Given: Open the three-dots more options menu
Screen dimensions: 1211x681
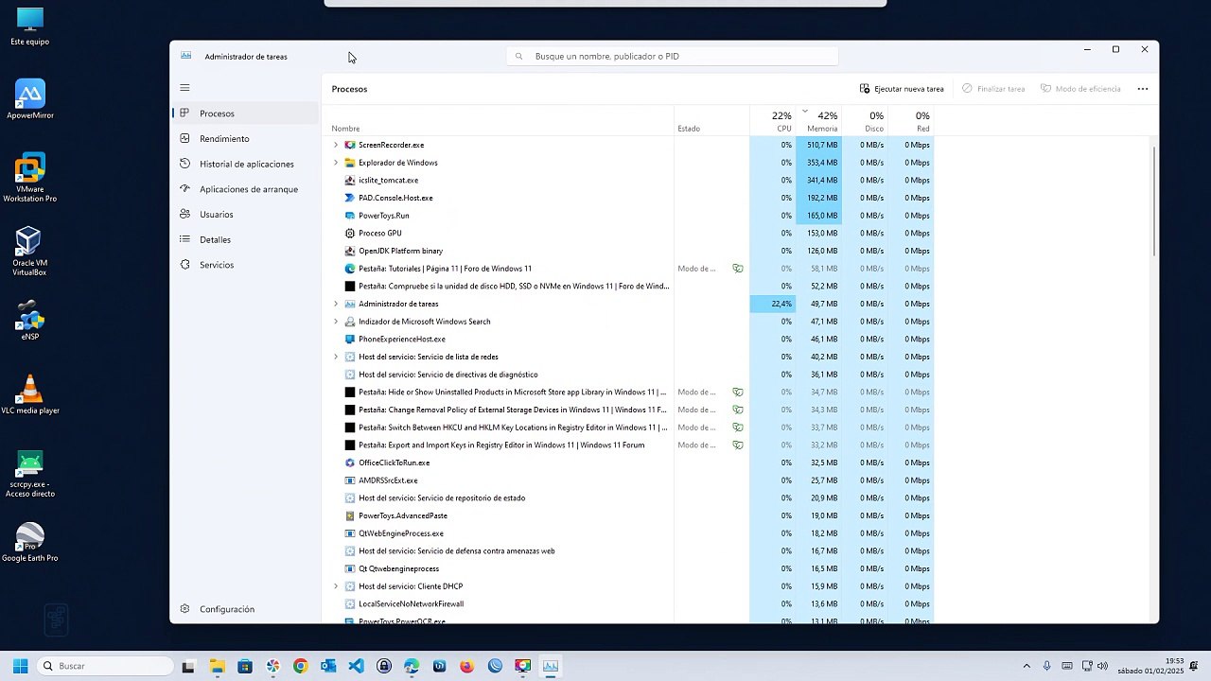Looking at the screenshot, I should [x=1142, y=89].
